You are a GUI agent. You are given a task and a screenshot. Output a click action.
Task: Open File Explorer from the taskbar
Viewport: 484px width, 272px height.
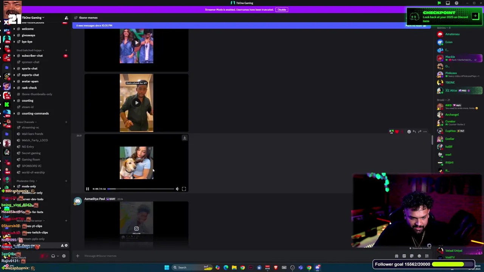tap(234, 267)
